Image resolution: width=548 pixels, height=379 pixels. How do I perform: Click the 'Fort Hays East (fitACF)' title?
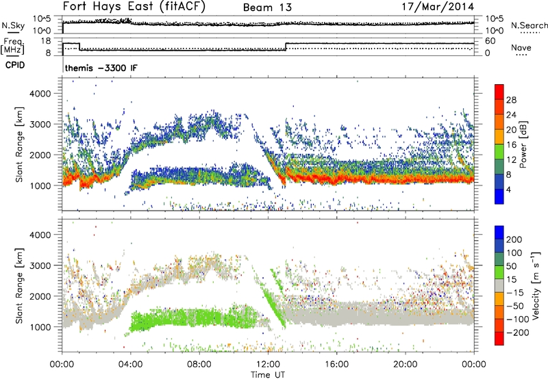pos(134,7)
